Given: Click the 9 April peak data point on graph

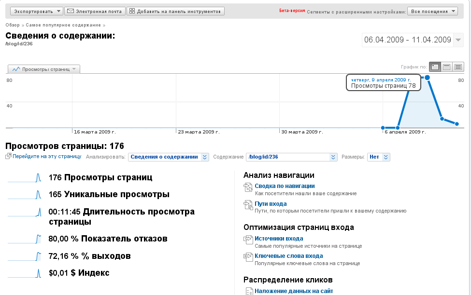Looking at the screenshot, I should point(428,77).
